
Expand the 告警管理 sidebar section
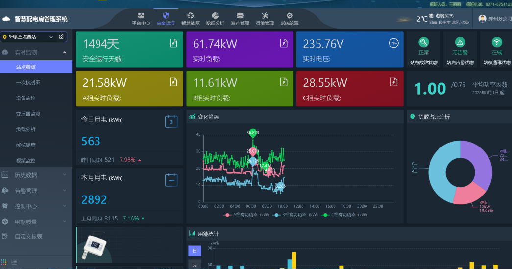[x=33, y=191]
